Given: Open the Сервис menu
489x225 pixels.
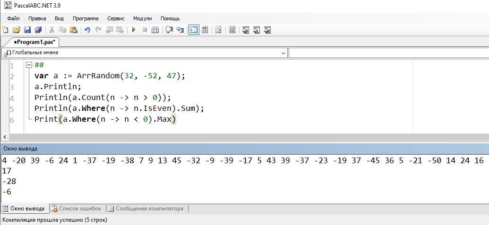Looking at the screenshot, I should pos(116,18).
